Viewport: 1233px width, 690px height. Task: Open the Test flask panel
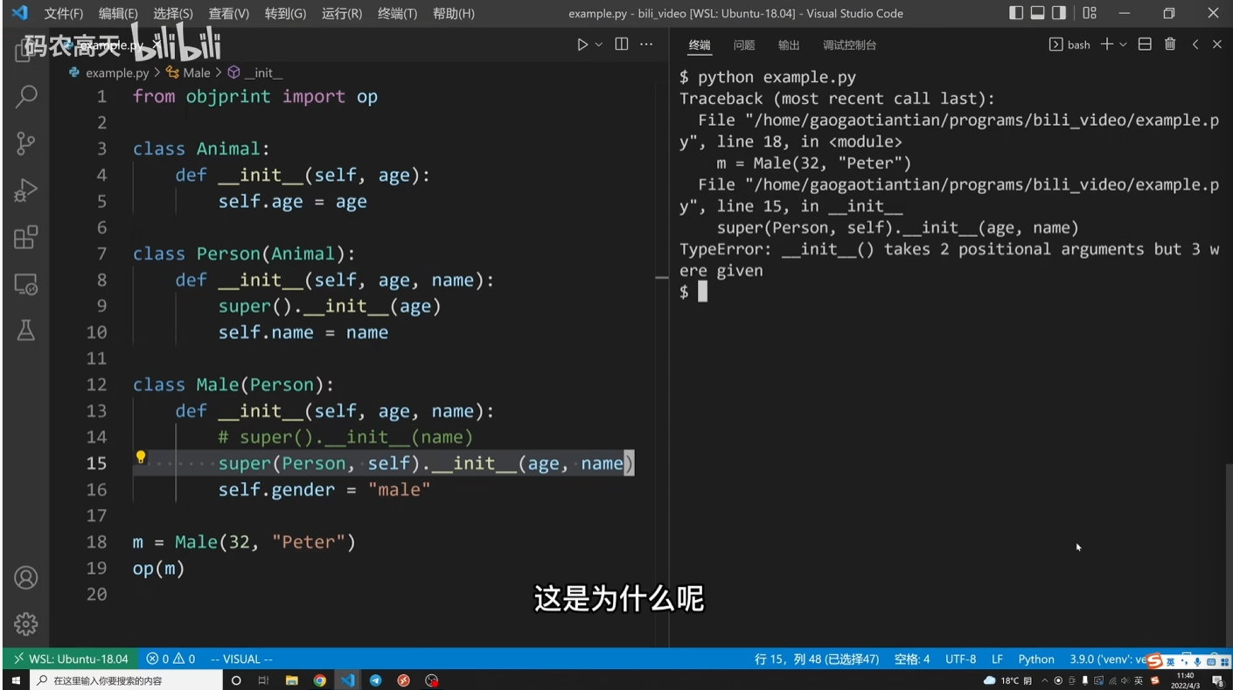(26, 331)
